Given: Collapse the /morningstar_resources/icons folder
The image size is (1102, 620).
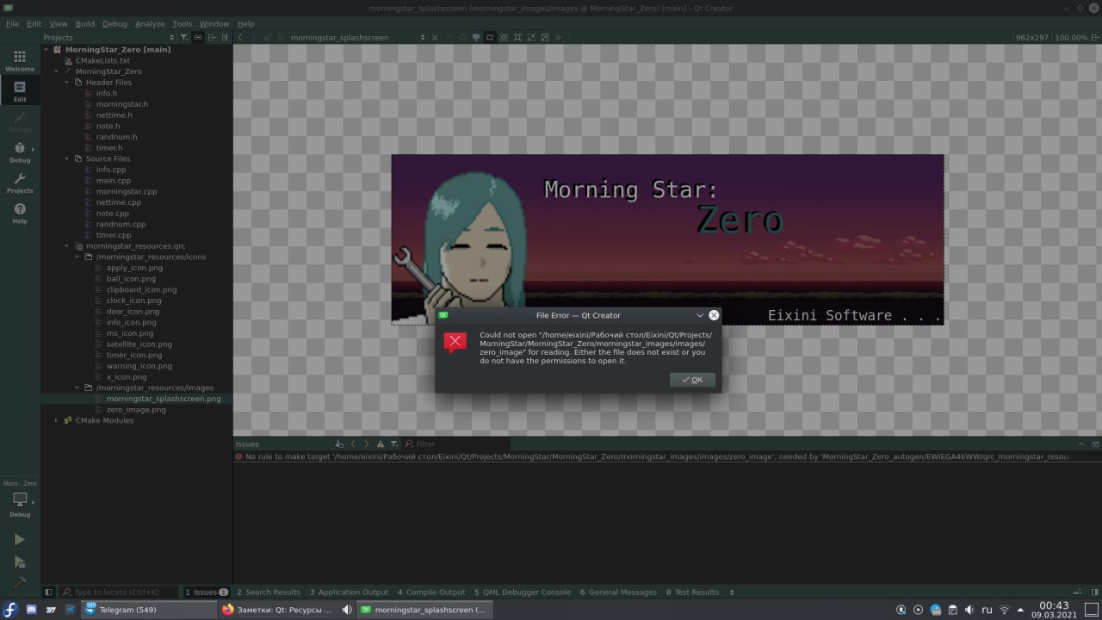Looking at the screenshot, I should click(77, 257).
